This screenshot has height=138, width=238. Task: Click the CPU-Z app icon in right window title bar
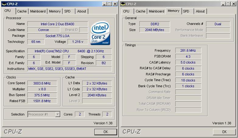tap(123, 4)
